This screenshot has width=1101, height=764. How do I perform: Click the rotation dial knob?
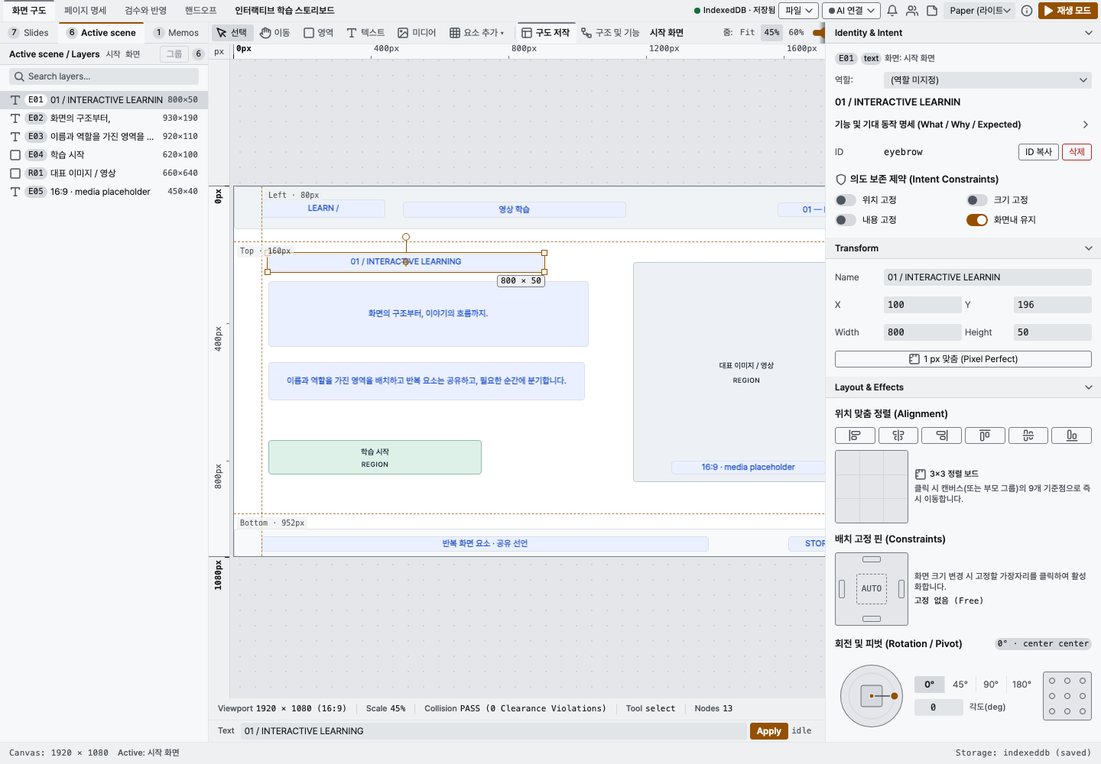coord(895,696)
